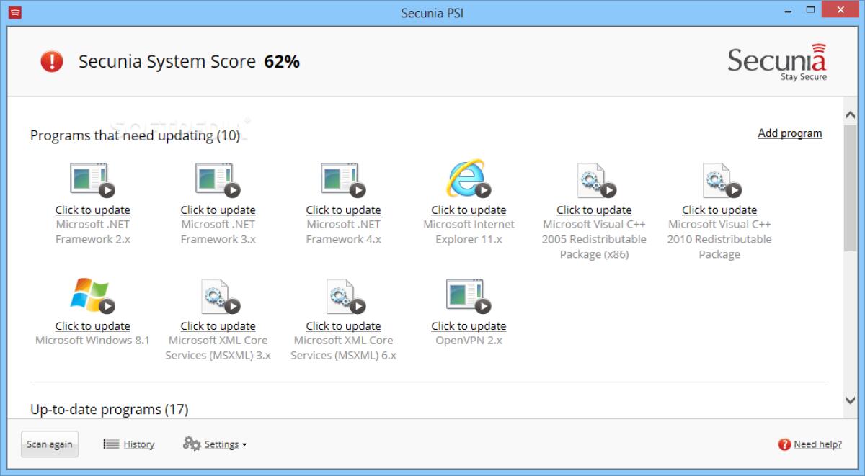Viewport: 865px width, 476px height.
Task: Open the hamburger menu in the title bar
Action: (14, 12)
